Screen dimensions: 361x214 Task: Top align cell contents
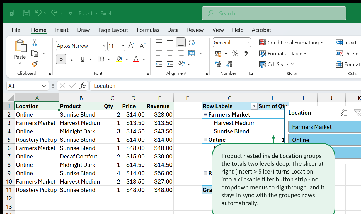pos(159,42)
